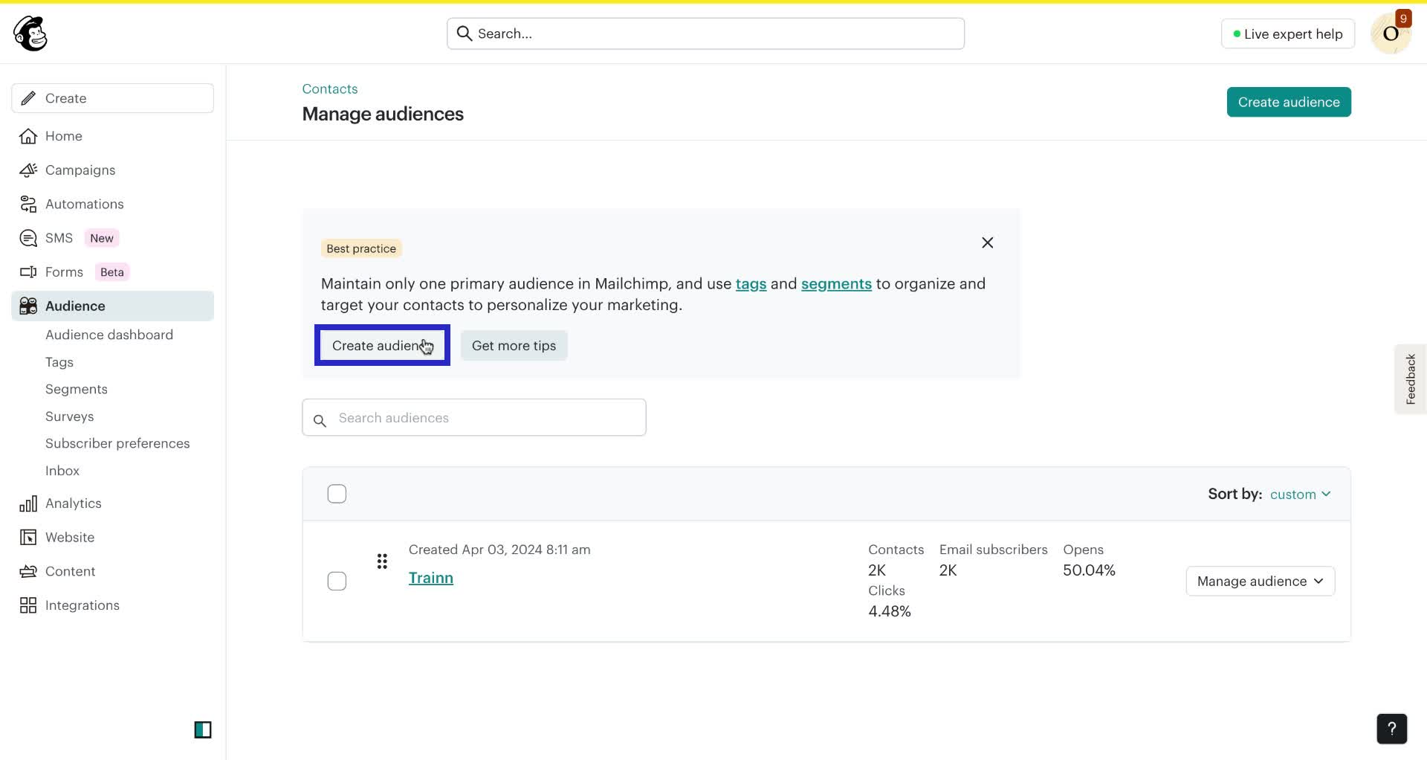Click the SMS icon marked New
Image resolution: width=1427 pixels, height=760 pixels.
(x=27, y=237)
